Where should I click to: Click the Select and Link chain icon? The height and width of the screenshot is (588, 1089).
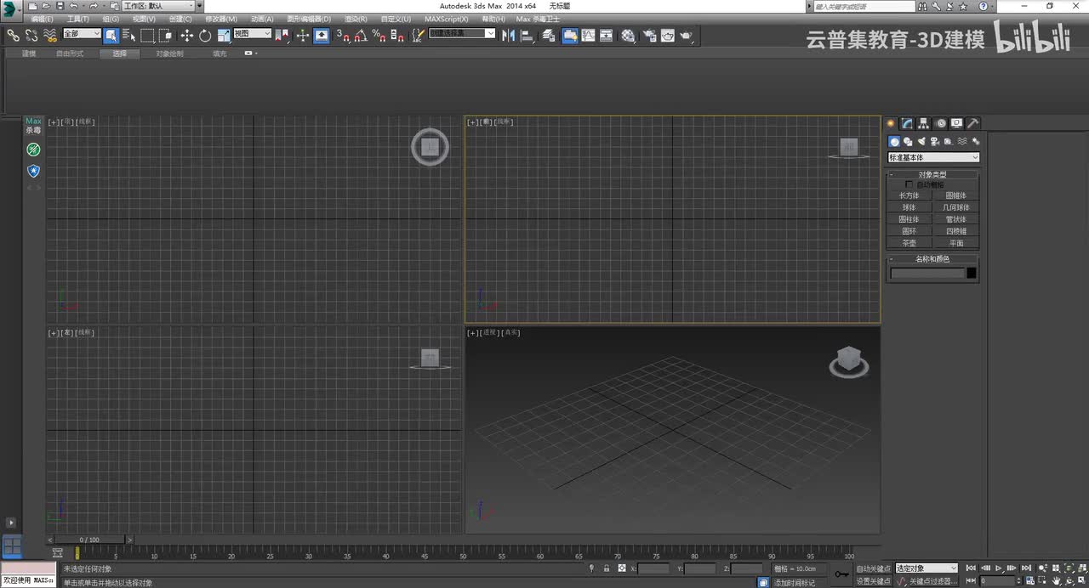click(x=14, y=36)
